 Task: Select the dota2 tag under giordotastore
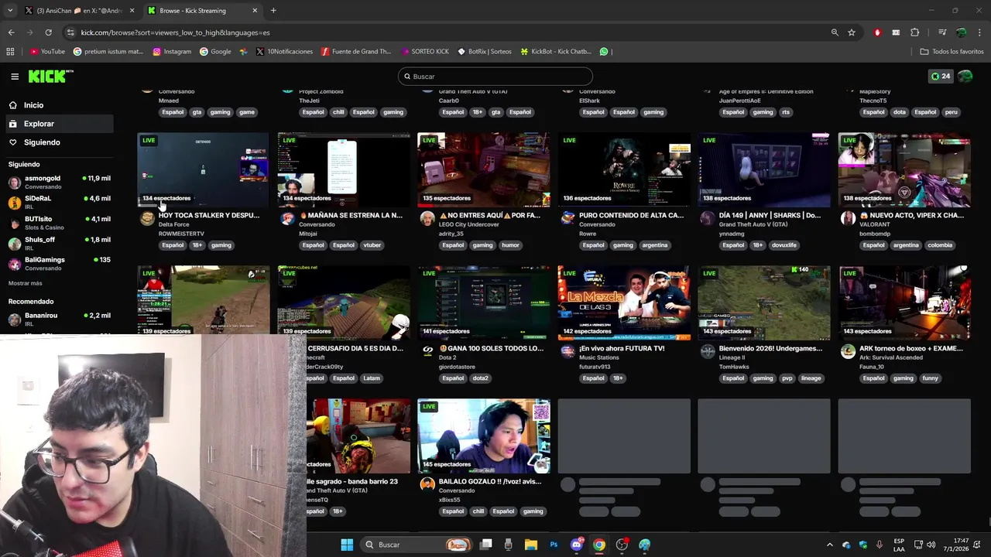click(x=481, y=378)
